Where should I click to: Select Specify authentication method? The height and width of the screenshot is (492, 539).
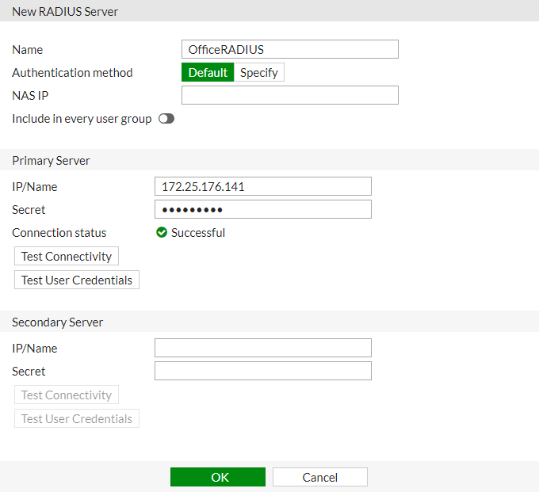(259, 73)
